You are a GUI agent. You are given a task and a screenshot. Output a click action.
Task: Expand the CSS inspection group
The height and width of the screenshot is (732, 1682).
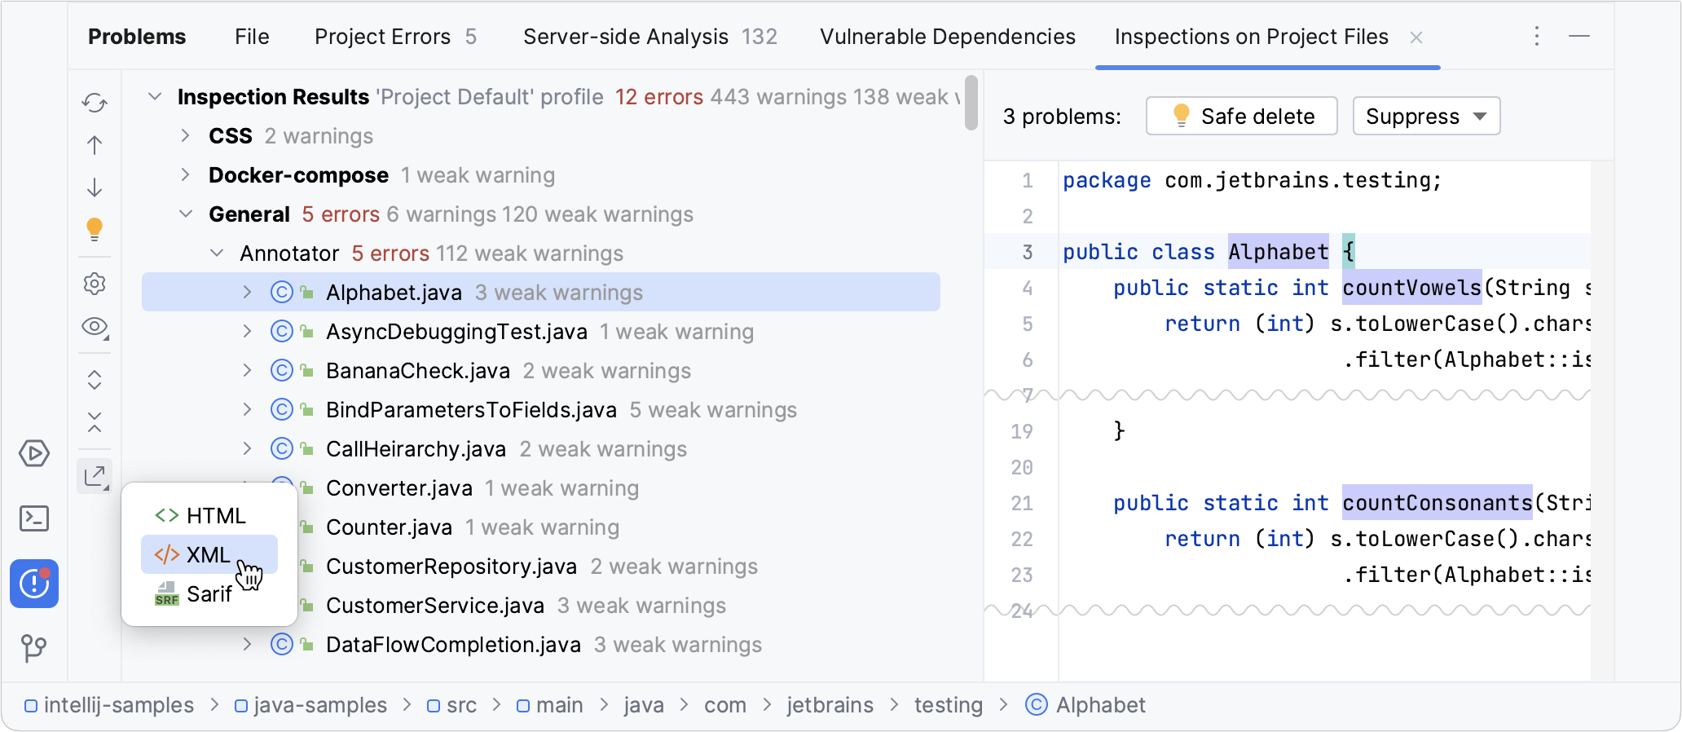[186, 136]
